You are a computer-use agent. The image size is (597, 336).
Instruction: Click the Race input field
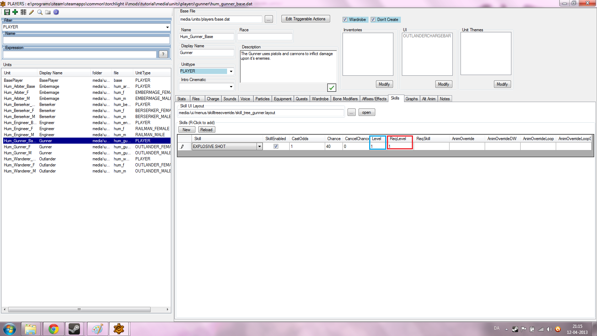[265, 37]
